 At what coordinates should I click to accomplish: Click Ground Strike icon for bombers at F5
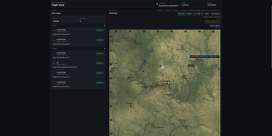[x=54, y=54]
